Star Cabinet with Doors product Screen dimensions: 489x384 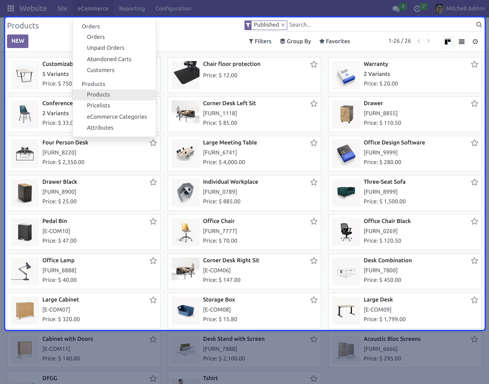pos(153,339)
